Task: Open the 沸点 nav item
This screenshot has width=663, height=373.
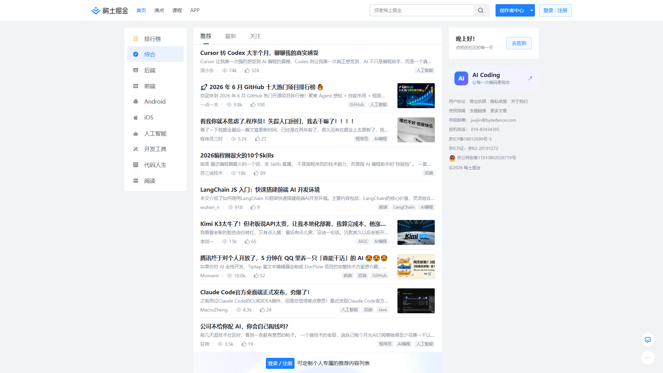Action: (159, 10)
